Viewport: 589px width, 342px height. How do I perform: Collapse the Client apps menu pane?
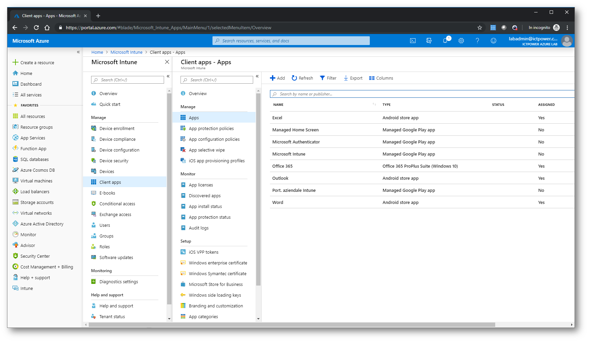click(257, 76)
